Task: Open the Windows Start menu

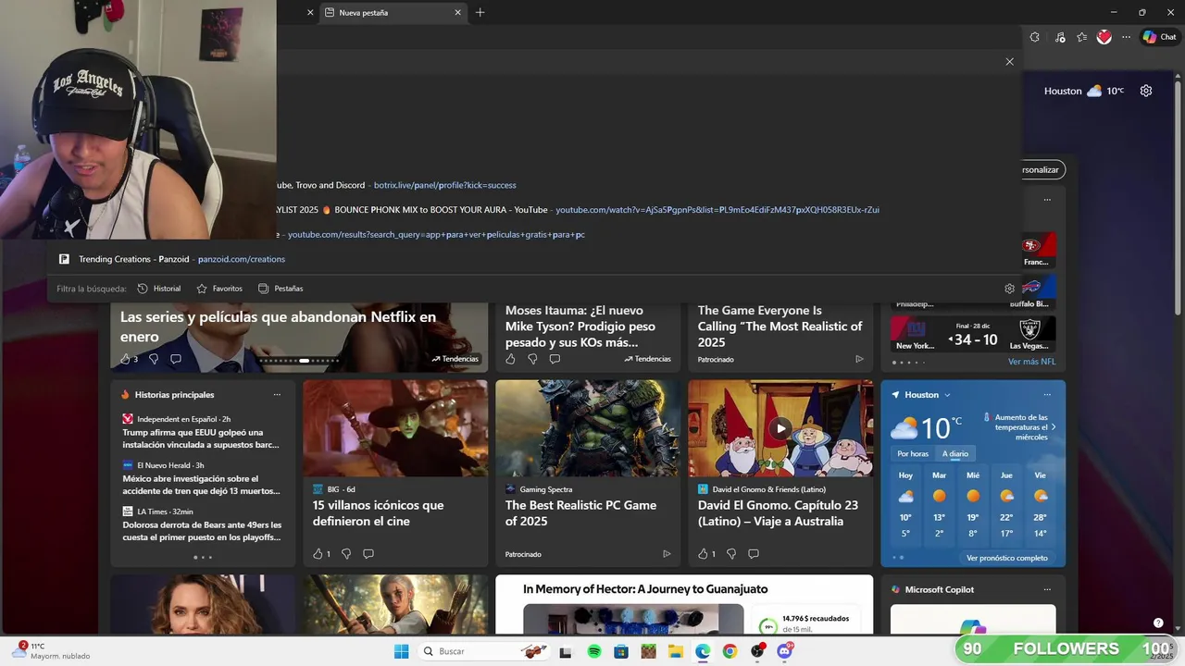Action: pyautogui.click(x=401, y=651)
